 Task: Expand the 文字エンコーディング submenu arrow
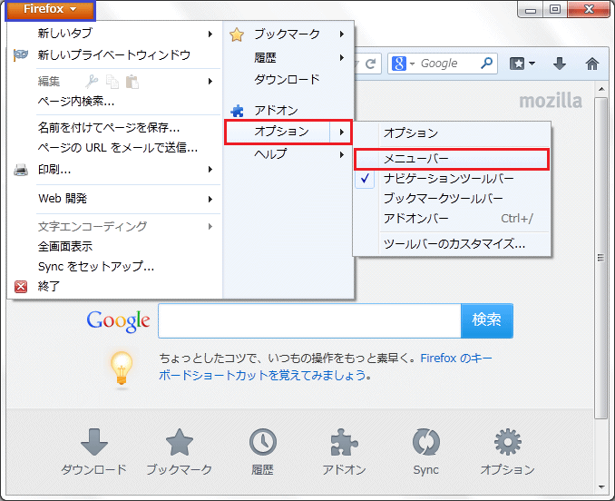[x=210, y=226]
